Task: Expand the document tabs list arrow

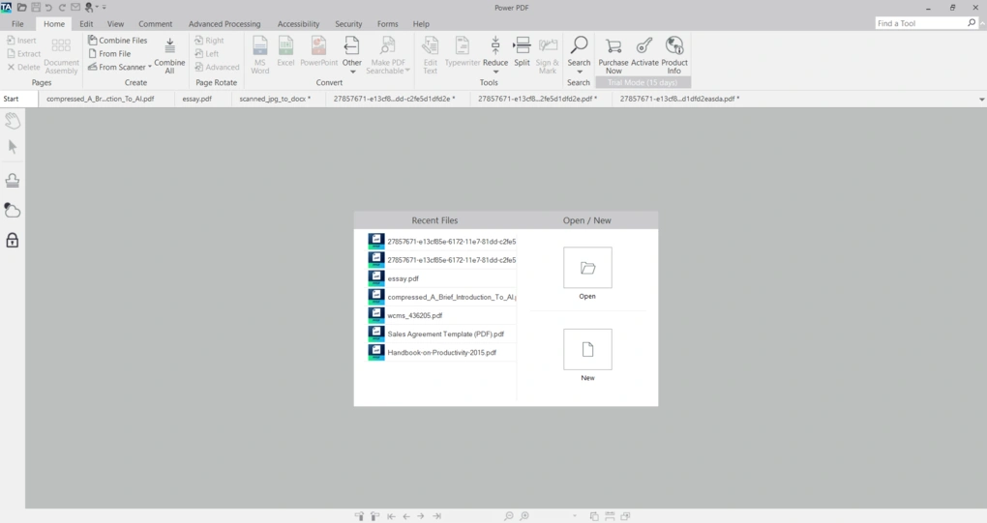Action: (981, 100)
